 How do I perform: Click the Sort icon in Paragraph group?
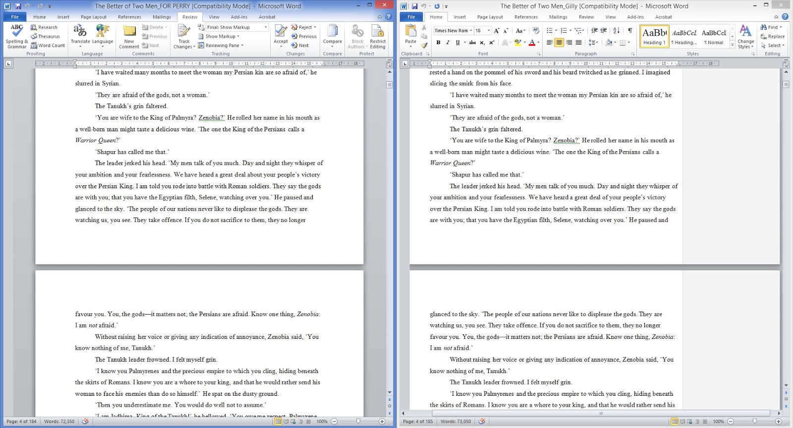[x=617, y=31]
